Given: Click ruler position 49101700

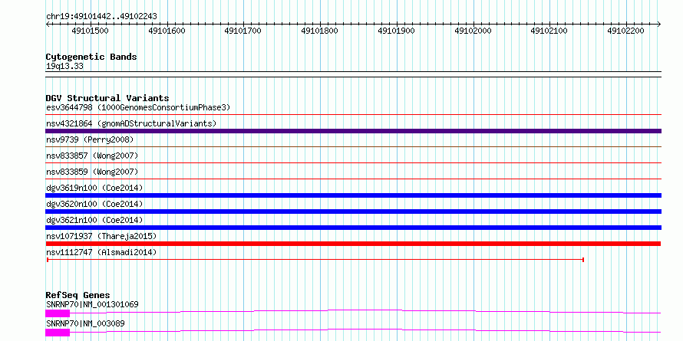Looking at the screenshot, I should tap(243, 31).
